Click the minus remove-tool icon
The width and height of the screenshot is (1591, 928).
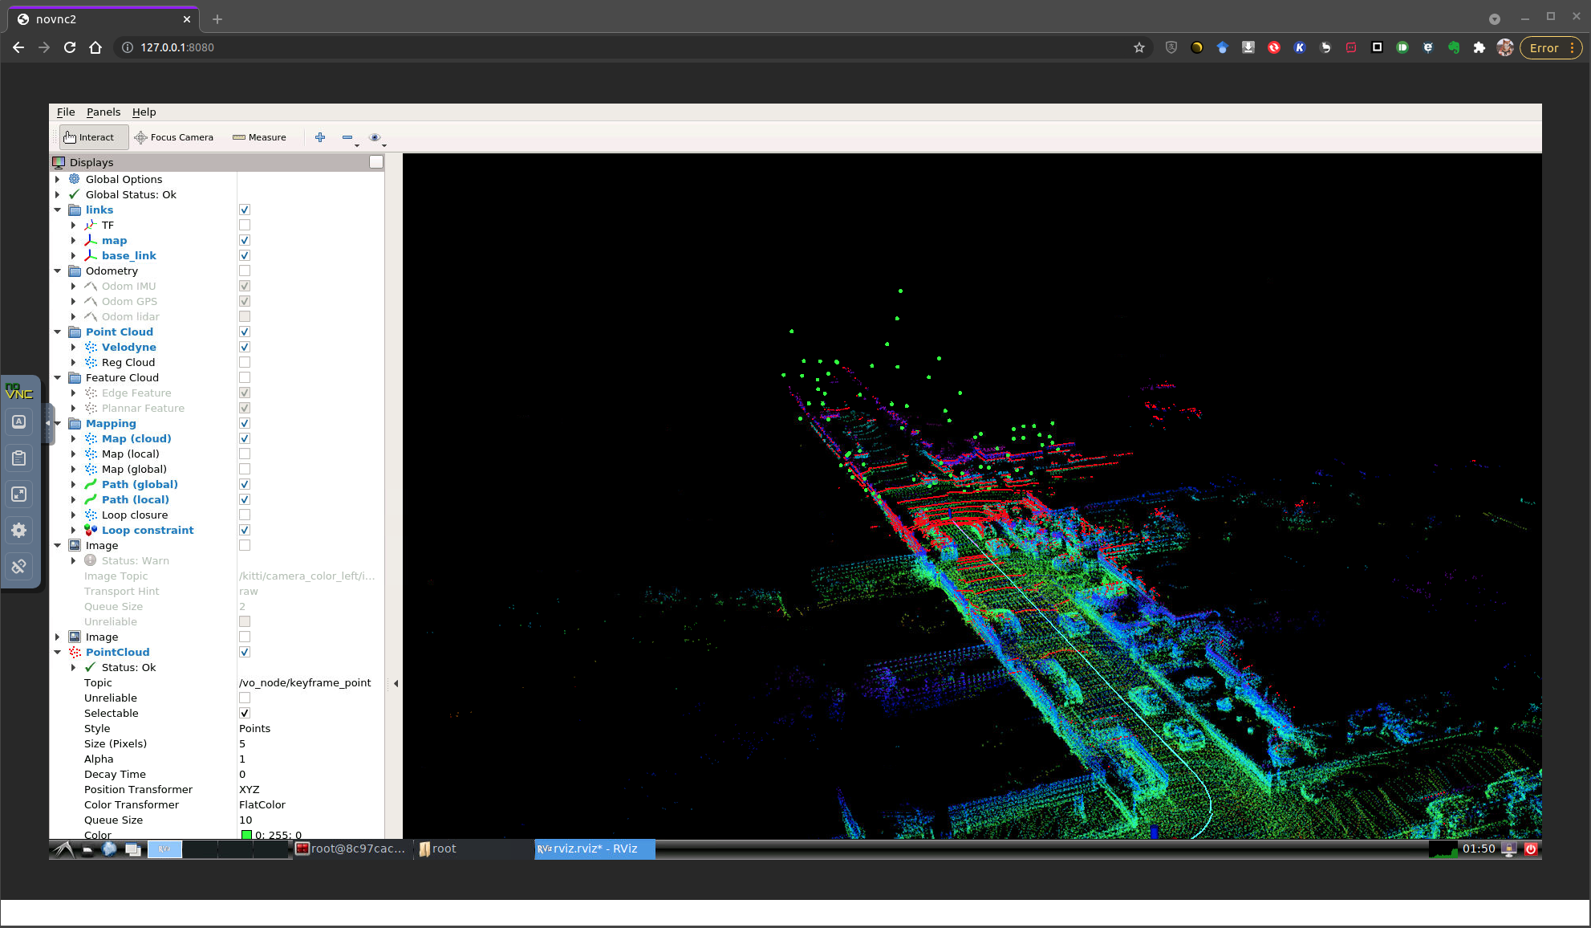(347, 137)
